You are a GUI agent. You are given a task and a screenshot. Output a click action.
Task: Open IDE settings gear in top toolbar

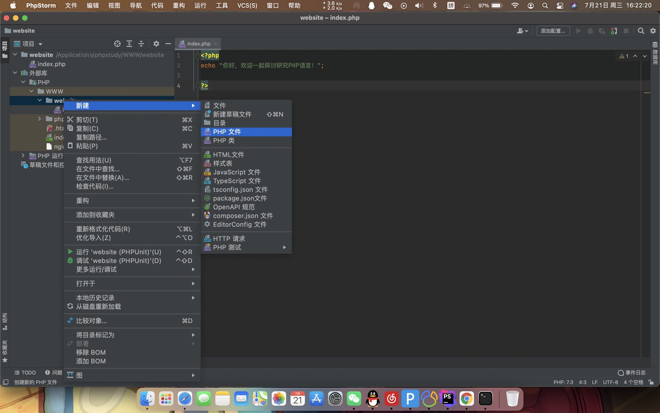coord(653,31)
